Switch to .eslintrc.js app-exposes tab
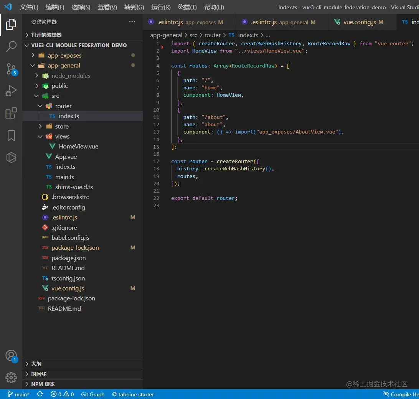 (189, 22)
